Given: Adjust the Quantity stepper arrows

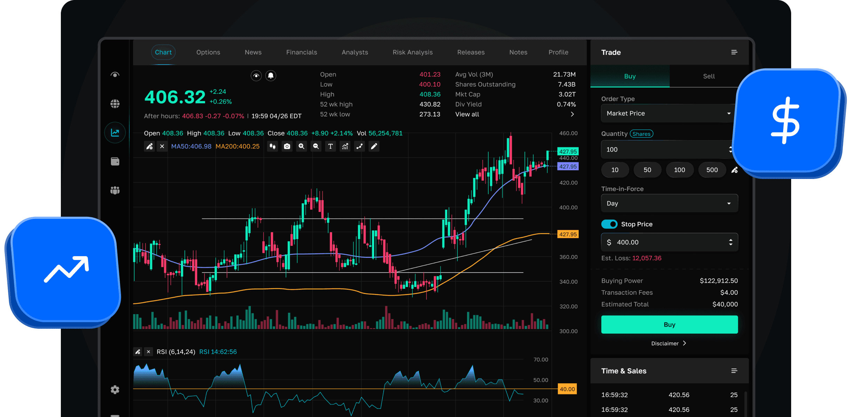Looking at the screenshot, I should [x=730, y=149].
